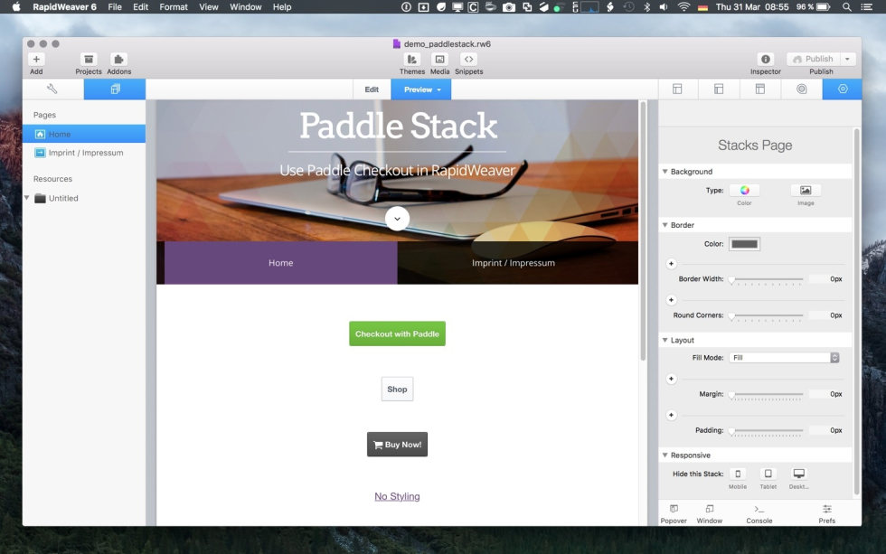
Task: Click the preview pane vertical scrollbar
Action: click(643, 230)
